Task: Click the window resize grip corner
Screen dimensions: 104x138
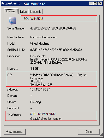Action: (x=101, y=135)
